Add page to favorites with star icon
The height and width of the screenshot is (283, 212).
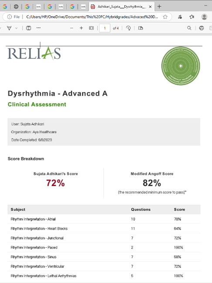pos(165,17)
